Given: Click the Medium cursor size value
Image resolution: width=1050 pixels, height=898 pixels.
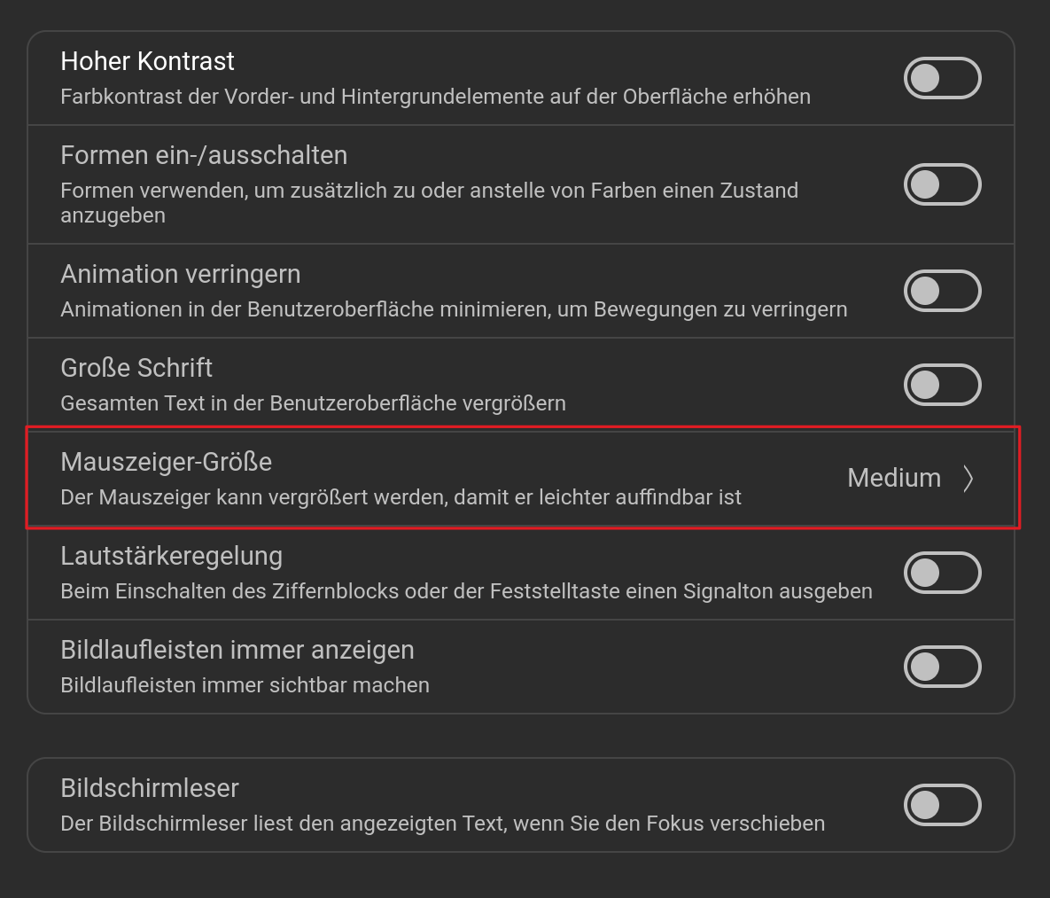Looking at the screenshot, I should [x=893, y=478].
